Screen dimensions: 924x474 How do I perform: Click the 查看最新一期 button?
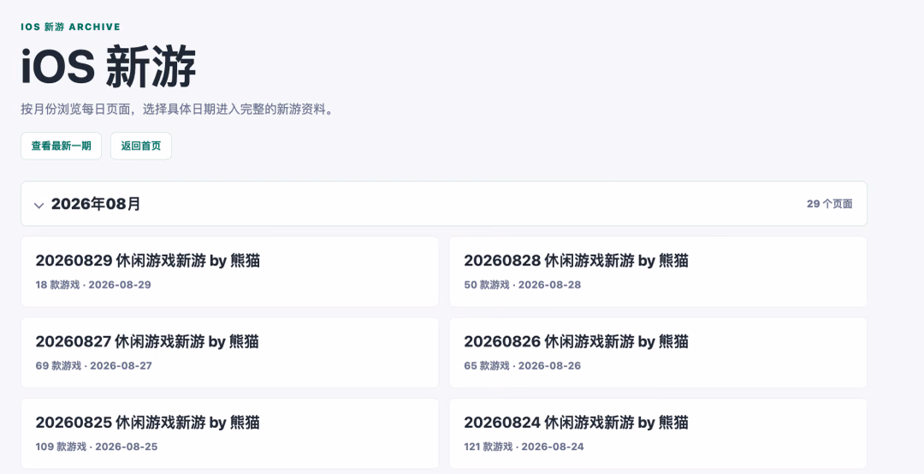click(x=62, y=145)
